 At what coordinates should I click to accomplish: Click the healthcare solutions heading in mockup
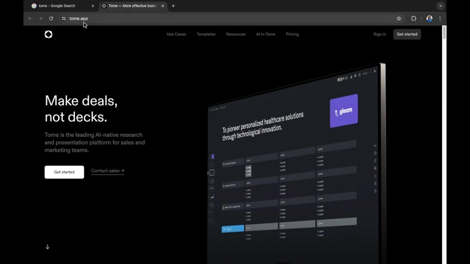click(263, 126)
